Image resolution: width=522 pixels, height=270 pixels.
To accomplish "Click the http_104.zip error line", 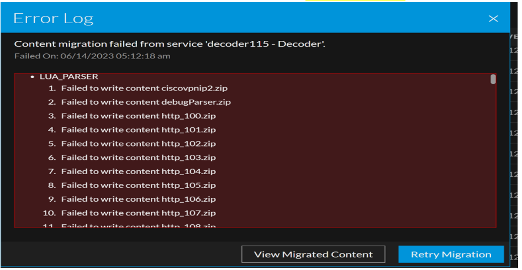I will pos(138,171).
